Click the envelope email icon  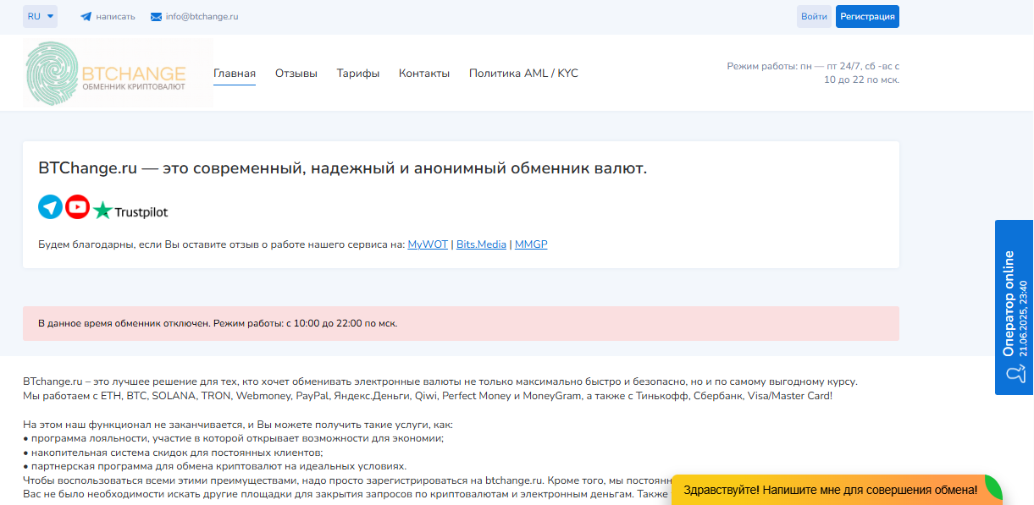coord(156,16)
